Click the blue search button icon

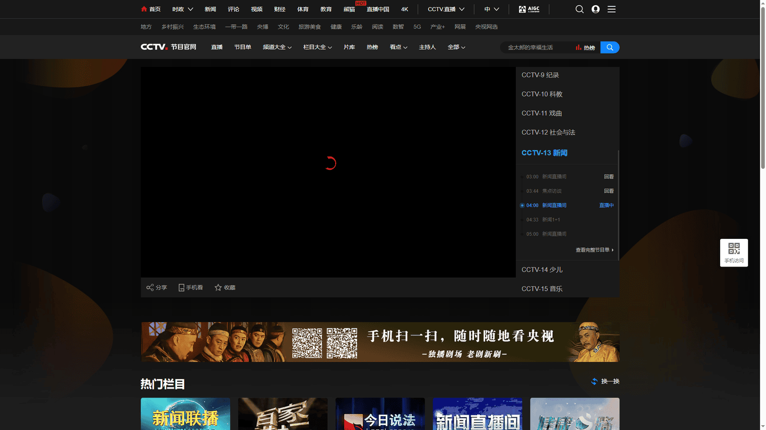pyautogui.click(x=610, y=47)
